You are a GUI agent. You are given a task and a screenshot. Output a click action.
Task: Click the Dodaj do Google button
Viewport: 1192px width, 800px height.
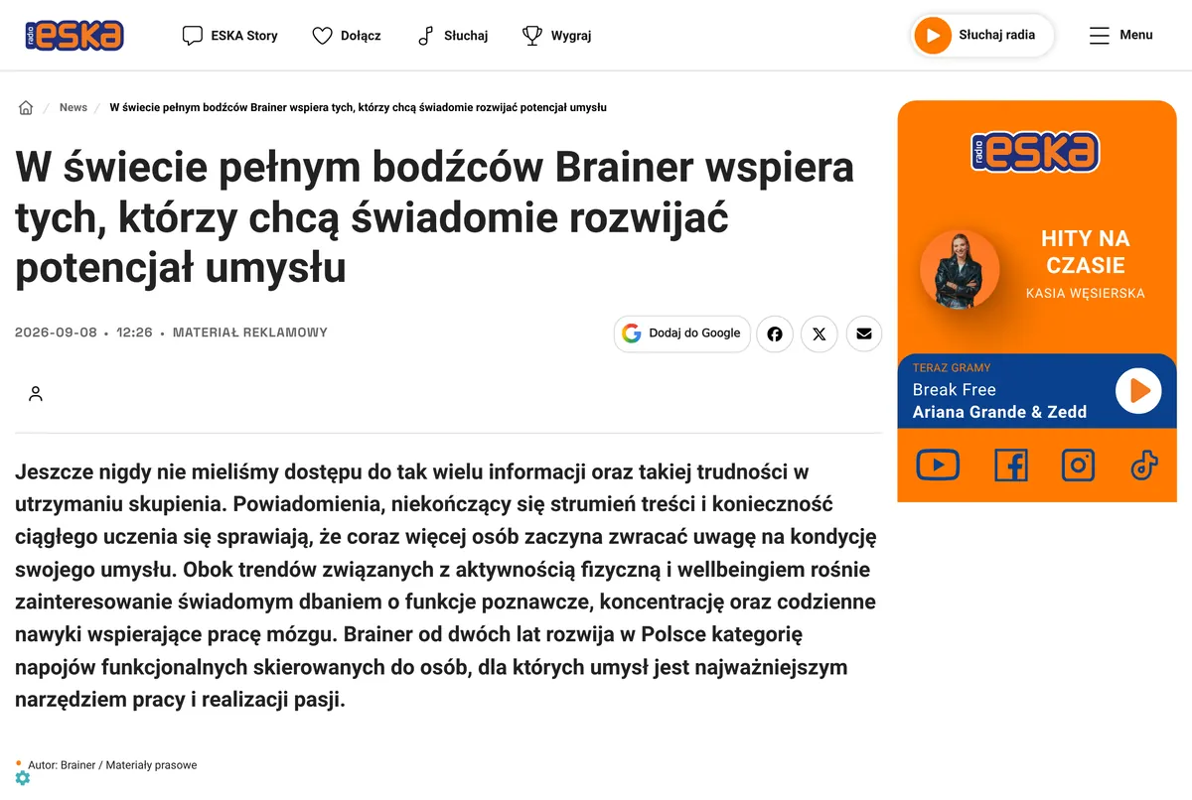(x=682, y=333)
